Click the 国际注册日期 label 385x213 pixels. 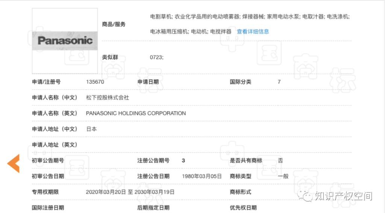(48, 208)
